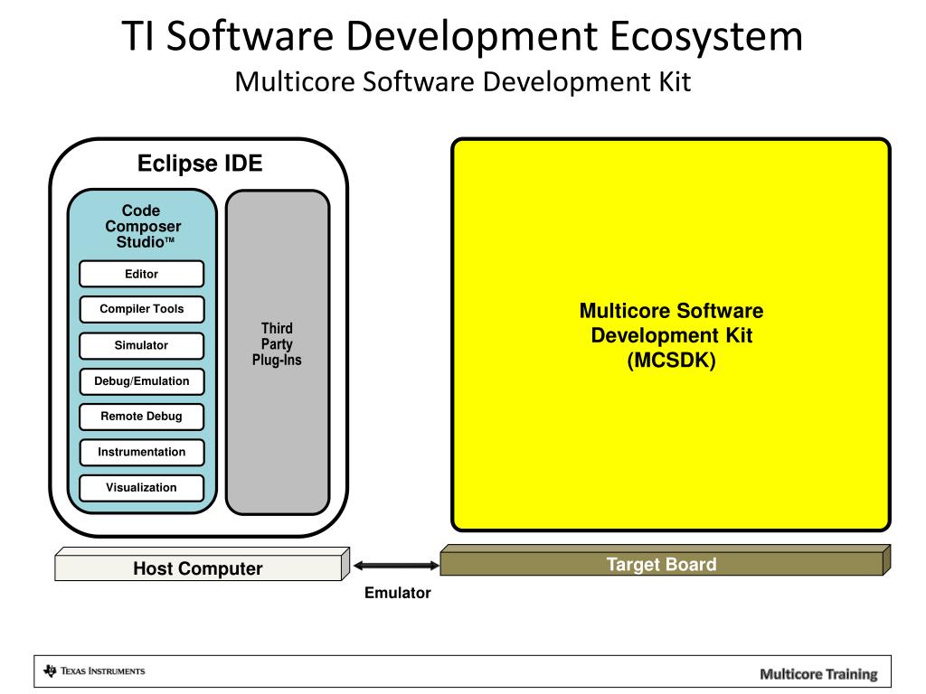This screenshot has width=926, height=694.
Task: Click the Simulator box
Action: point(142,345)
